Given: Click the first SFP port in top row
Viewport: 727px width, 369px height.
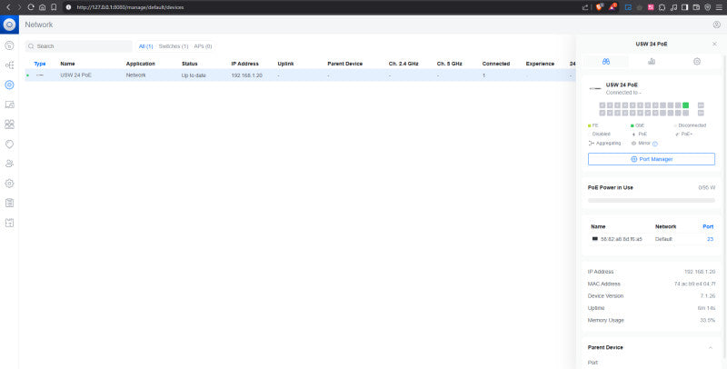Looking at the screenshot, I should 701,105.
